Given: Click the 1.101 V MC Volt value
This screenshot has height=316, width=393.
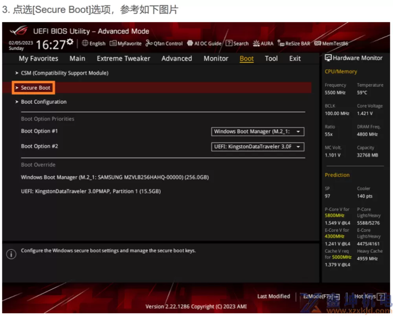Looking at the screenshot, I should click(332, 155).
